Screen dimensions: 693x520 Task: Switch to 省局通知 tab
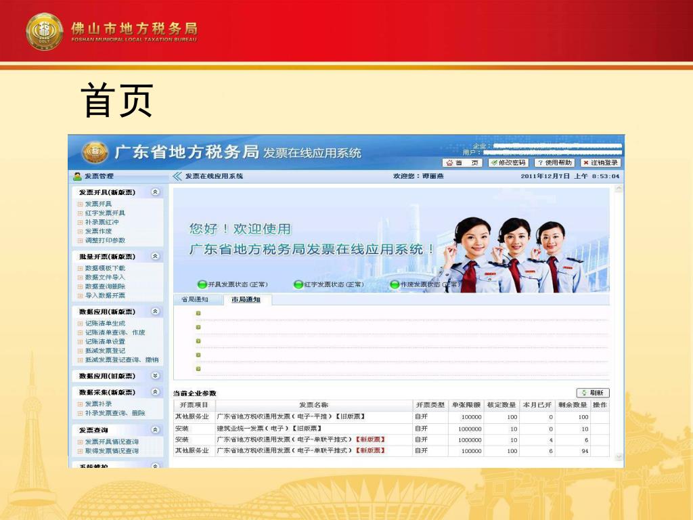pyautogui.click(x=195, y=299)
